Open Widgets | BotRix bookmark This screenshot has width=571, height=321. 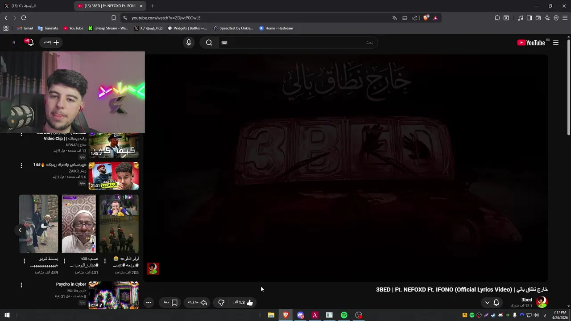click(x=187, y=28)
